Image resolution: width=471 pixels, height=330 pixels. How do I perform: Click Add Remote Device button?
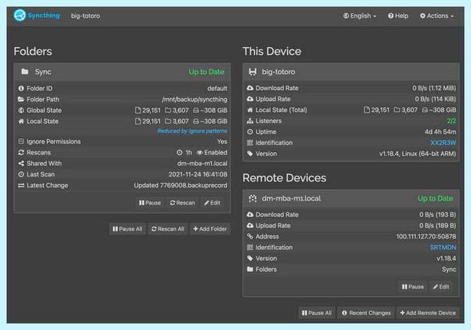click(x=428, y=313)
